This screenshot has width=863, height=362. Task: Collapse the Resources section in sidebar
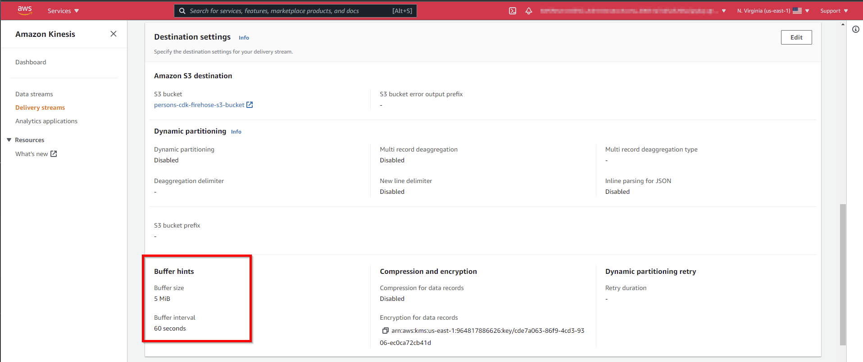coord(9,140)
